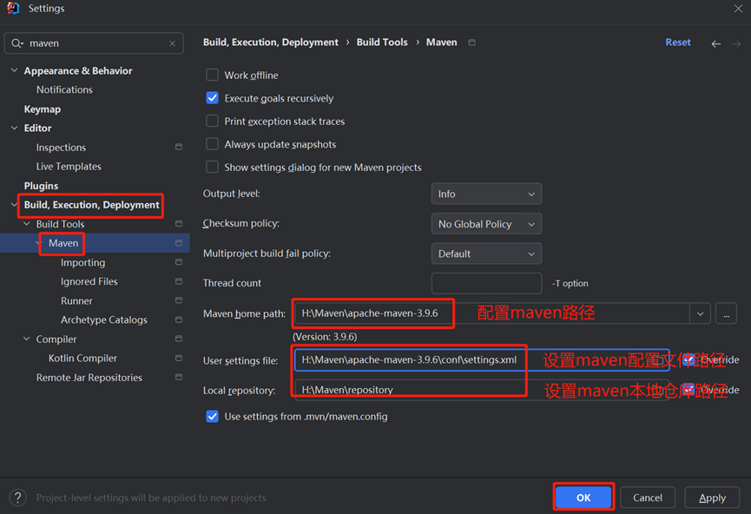751x514 pixels.
Task: Click project-level icon on Runner row
Action: (179, 300)
